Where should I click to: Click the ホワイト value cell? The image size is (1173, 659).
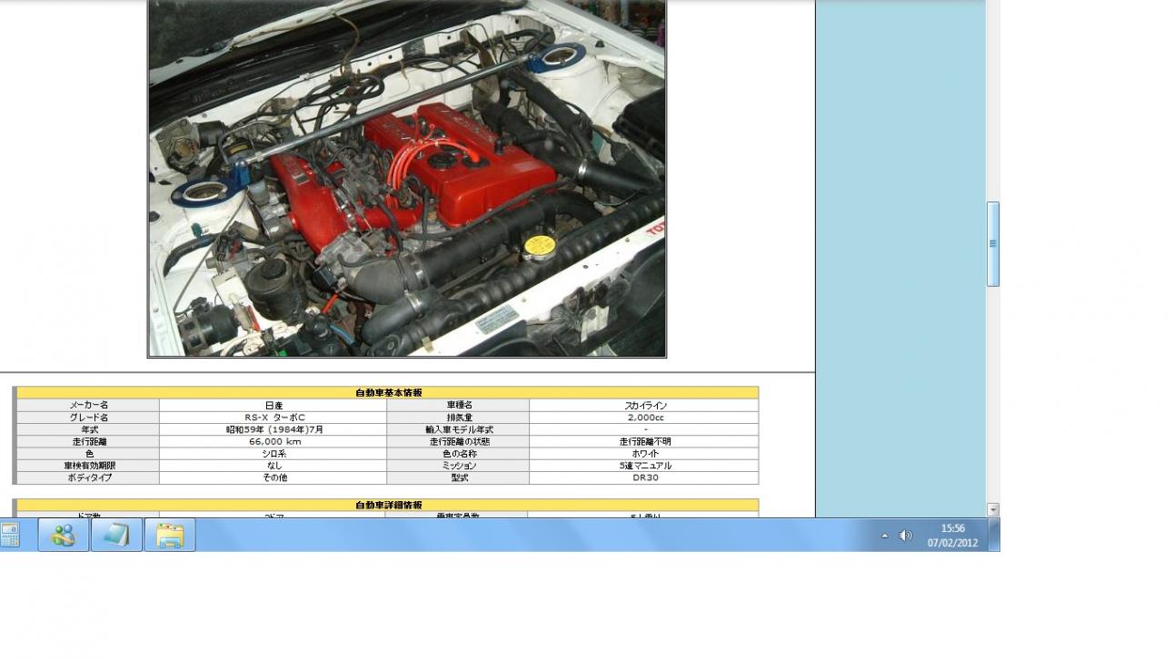[x=644, y=453]
